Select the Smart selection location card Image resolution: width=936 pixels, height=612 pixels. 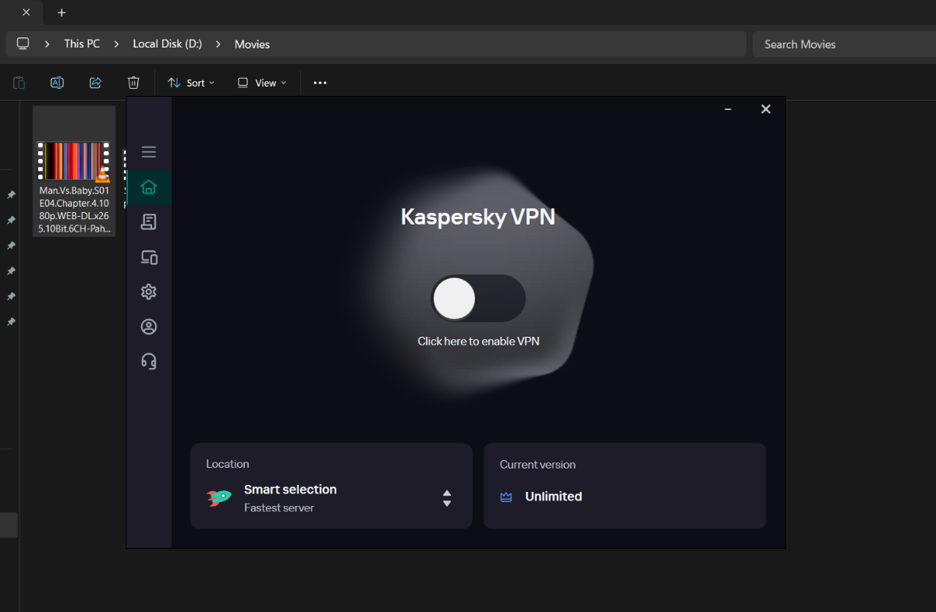(x=331, y=486)
